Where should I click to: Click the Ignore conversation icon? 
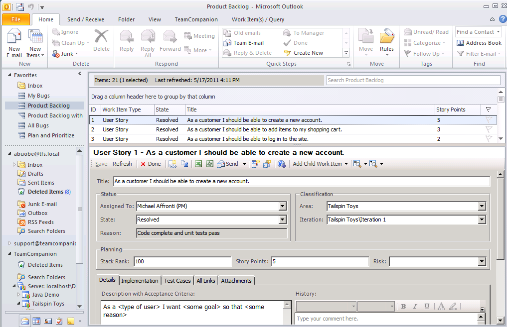coord(56,32)
